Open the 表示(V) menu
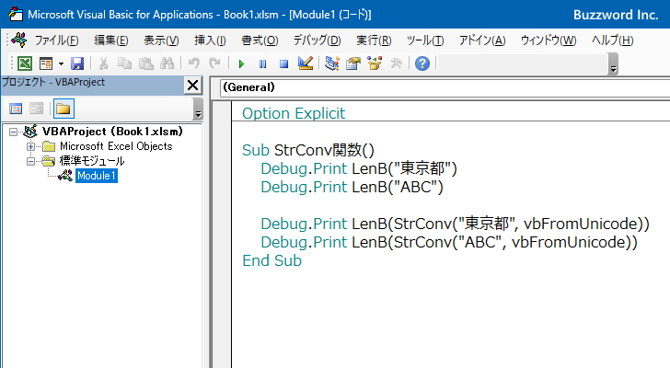 pyautogui.click(x=161, y=40)
